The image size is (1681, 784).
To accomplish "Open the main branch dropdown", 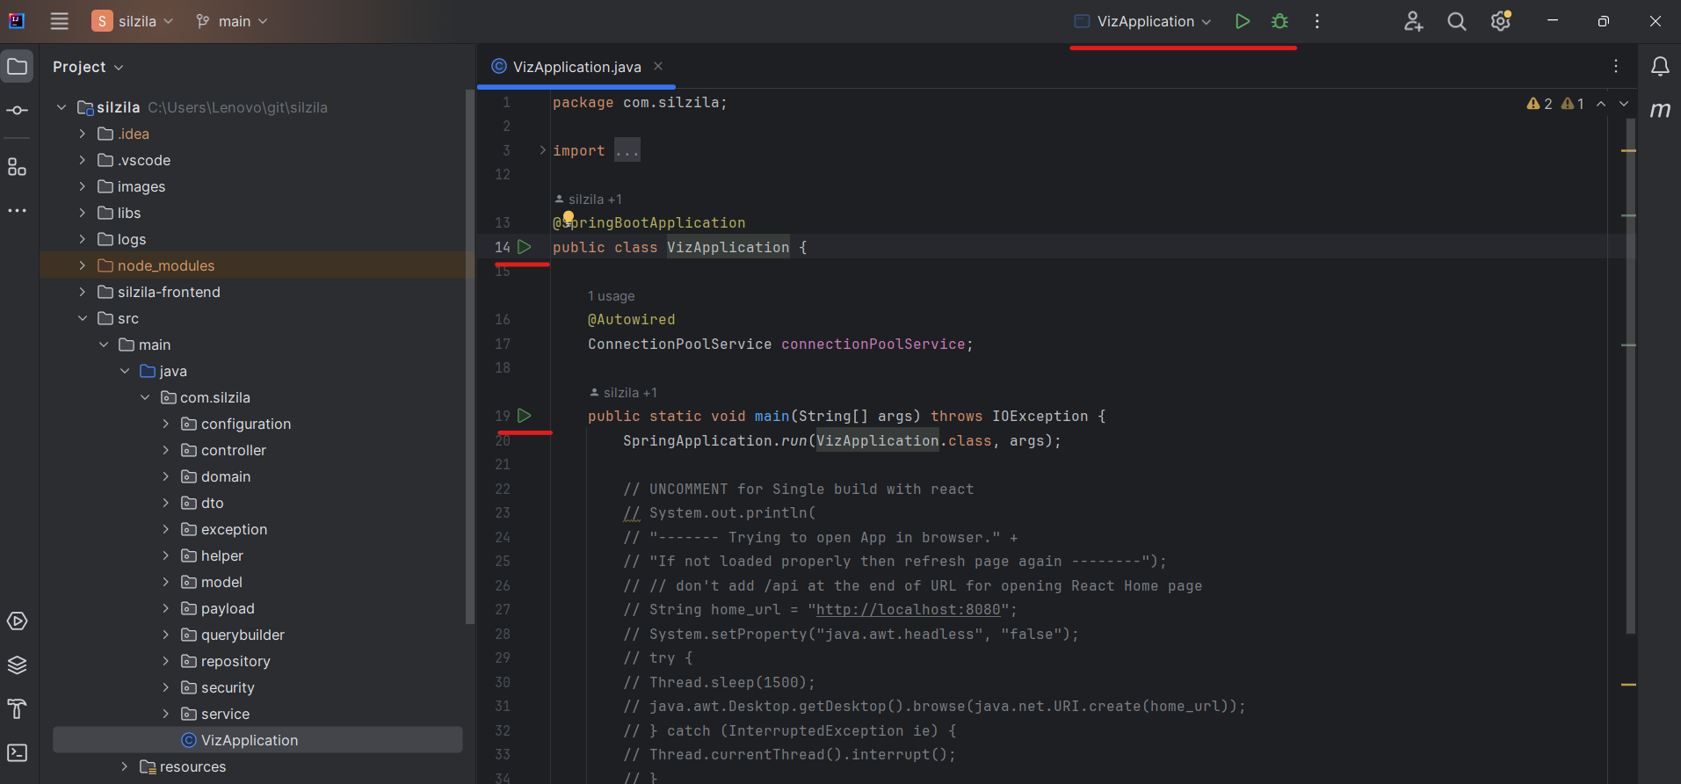I will coord(232,21).
